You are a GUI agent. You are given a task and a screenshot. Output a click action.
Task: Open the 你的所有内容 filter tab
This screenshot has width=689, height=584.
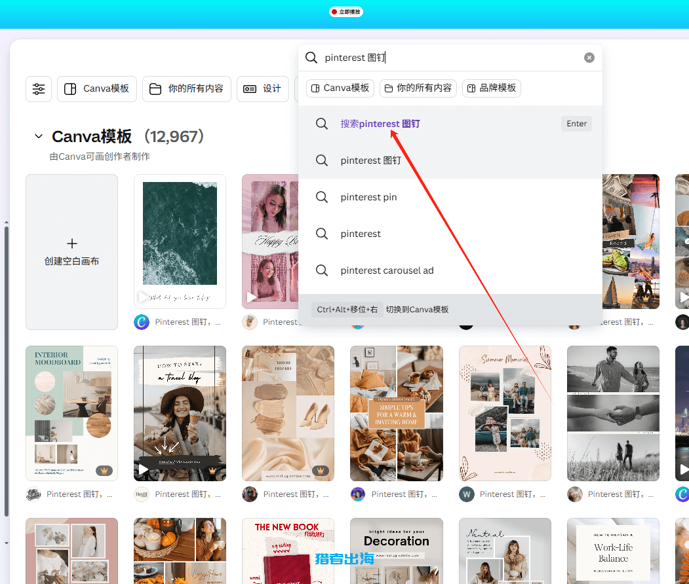click(187, 89)
